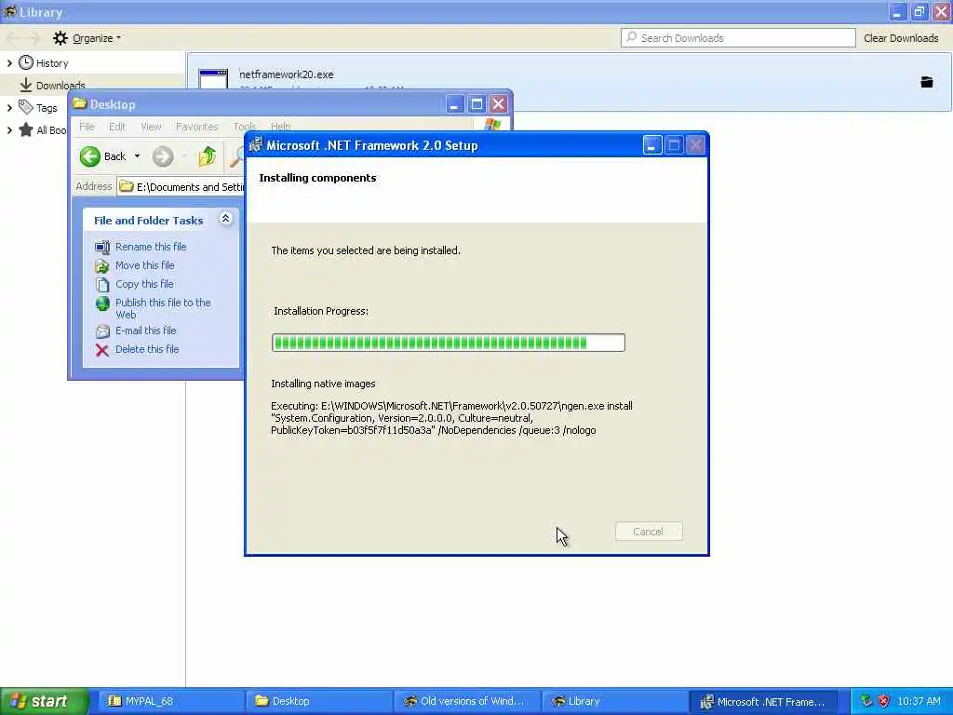Image resolution: width=953 pixels, height=715 pixels.
Task: Expand the History tree item
Action: (9, 63)
